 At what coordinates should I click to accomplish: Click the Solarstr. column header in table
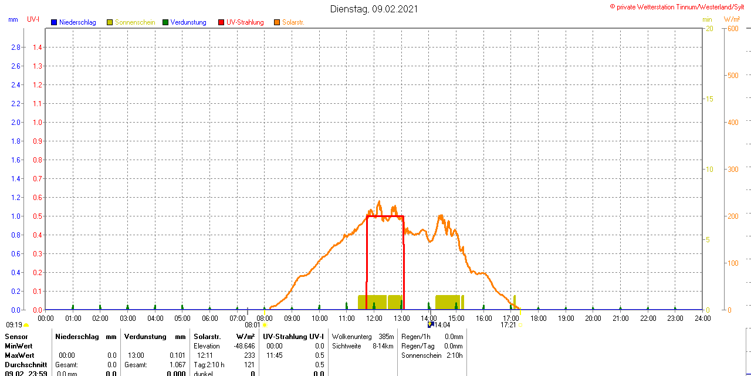tap(207, 337)
